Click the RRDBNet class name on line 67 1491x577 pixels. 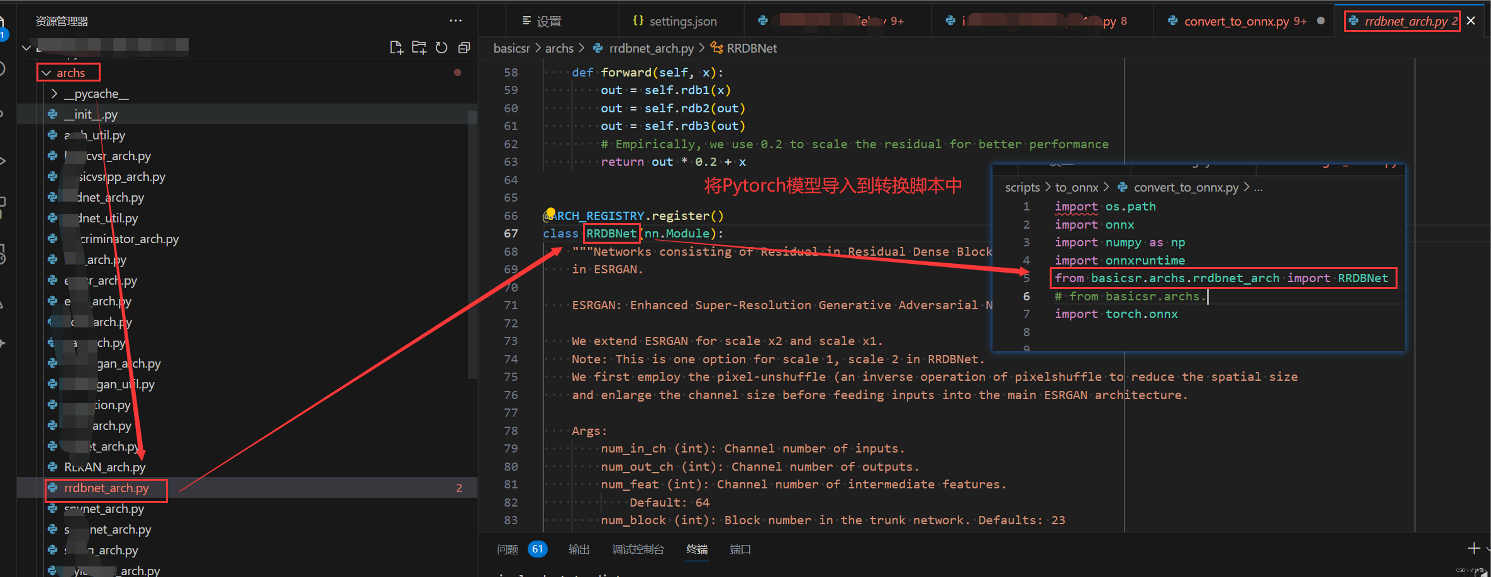[611, 233]
